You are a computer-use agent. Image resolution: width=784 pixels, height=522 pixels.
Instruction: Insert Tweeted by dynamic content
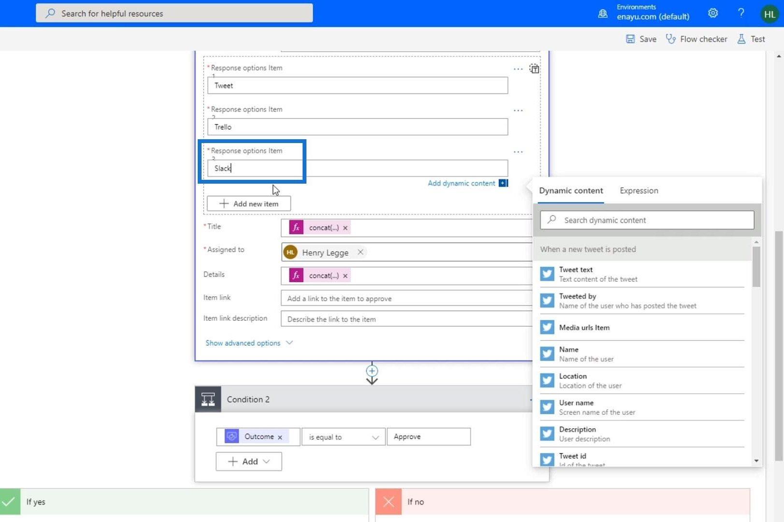click(642, 301)
